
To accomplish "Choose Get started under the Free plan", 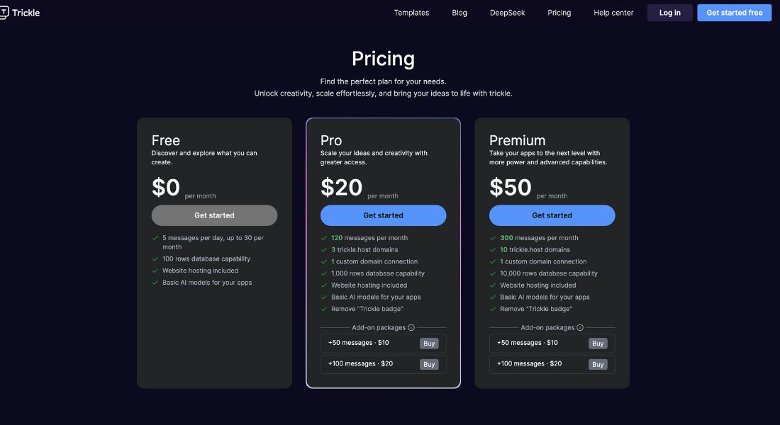I will point(214,215).
